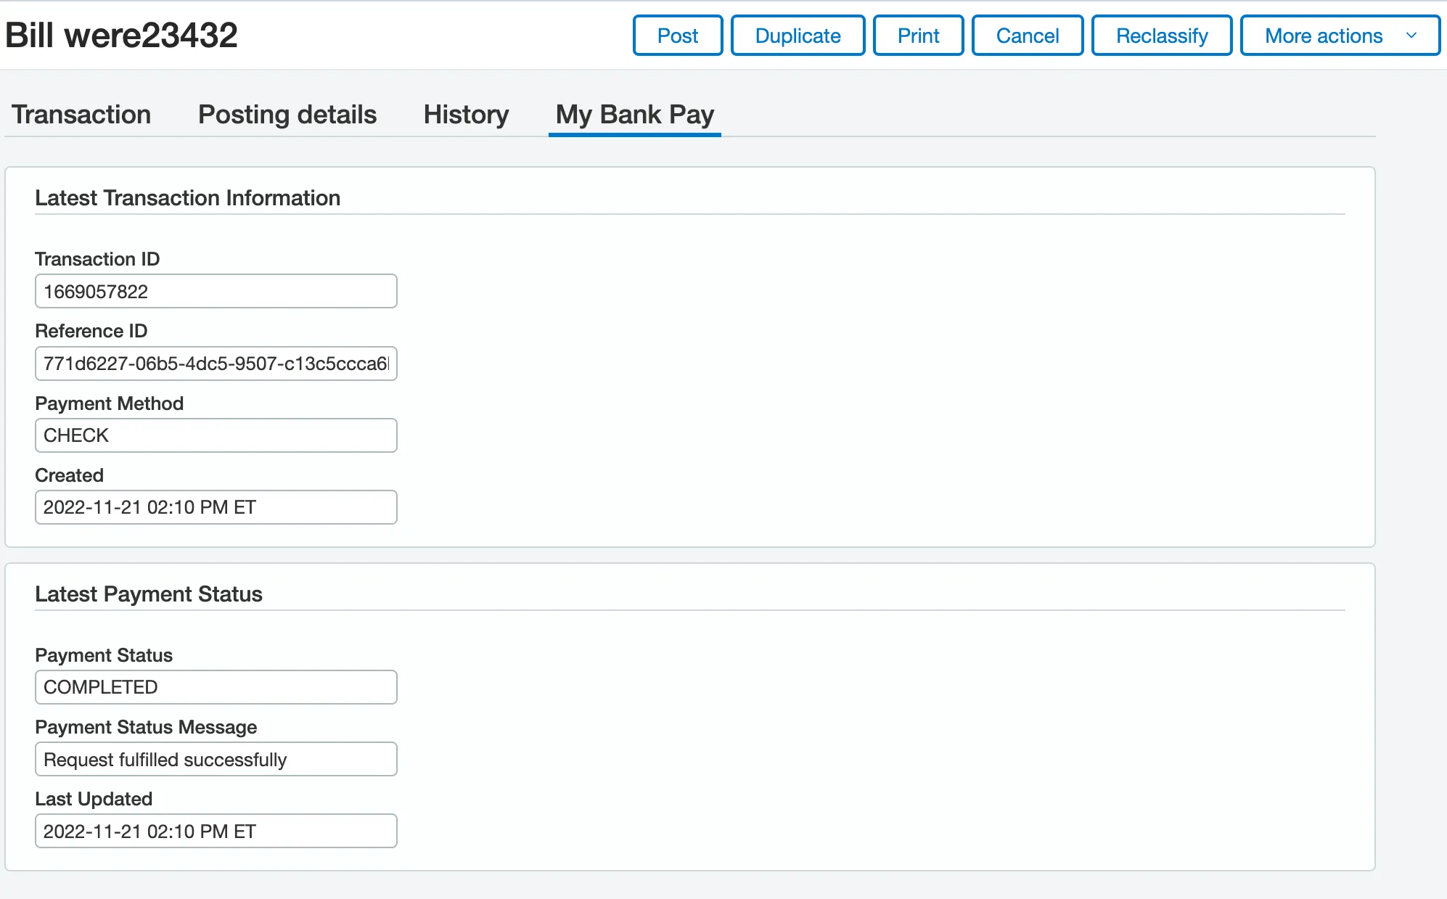Print the bill

pos(918,36)
